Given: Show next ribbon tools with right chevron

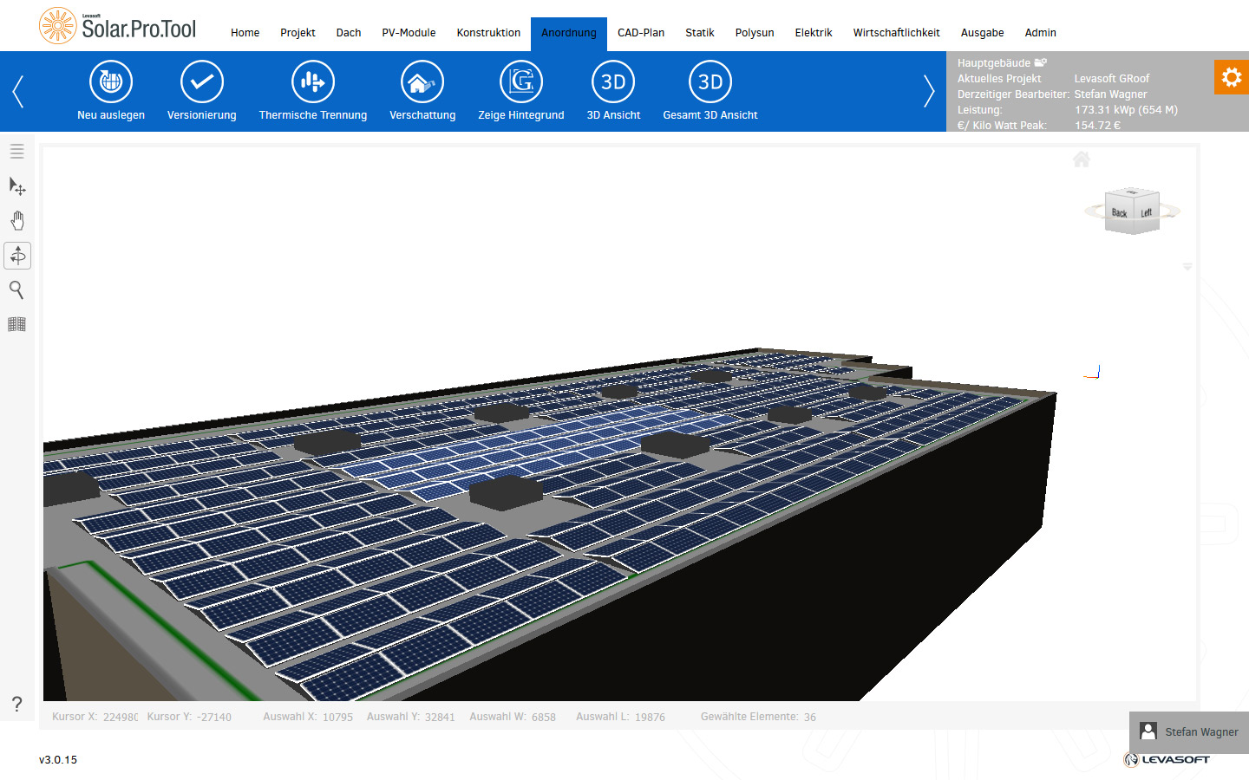Looking at the screenshot, I should [929, 91].
